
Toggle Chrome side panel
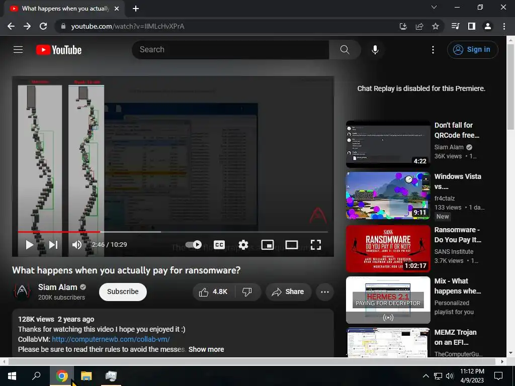(472, 26)
